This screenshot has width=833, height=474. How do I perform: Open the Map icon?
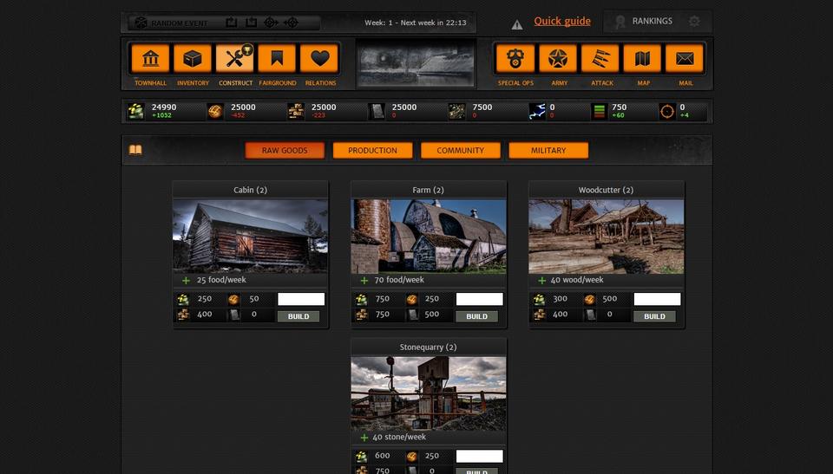[x=642, y=59]
